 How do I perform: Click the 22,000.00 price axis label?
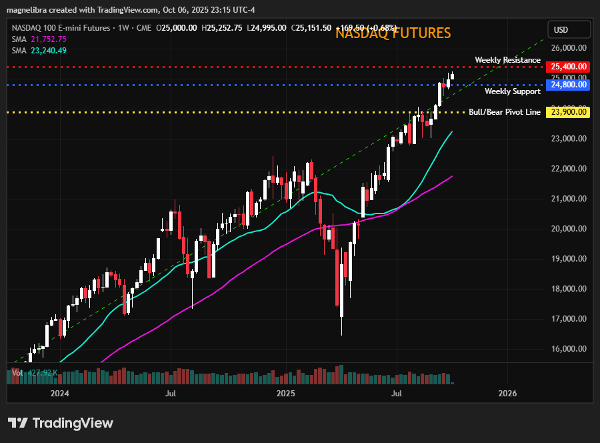click(569, 169)
